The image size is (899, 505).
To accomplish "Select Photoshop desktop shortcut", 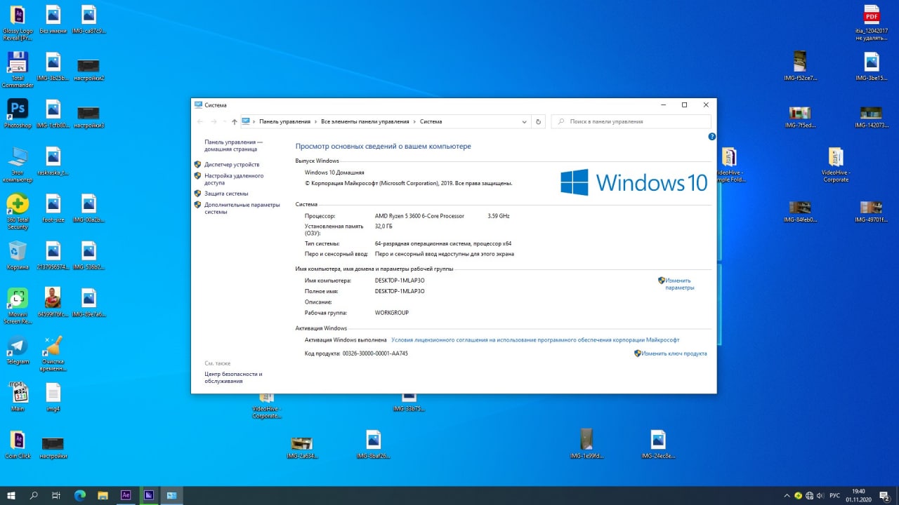I will click(18, 113).
